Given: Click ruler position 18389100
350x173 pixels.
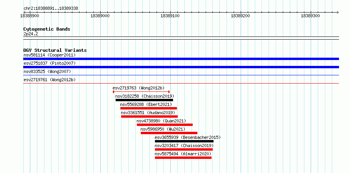Looking at the screenshot, I should tap(170, 16).
